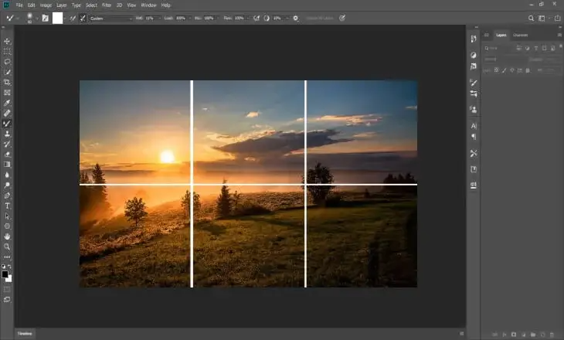The height and width of the screenshot is (340, 564).
Task: Toggle Quick Mask mode
Action: point(7,289)
